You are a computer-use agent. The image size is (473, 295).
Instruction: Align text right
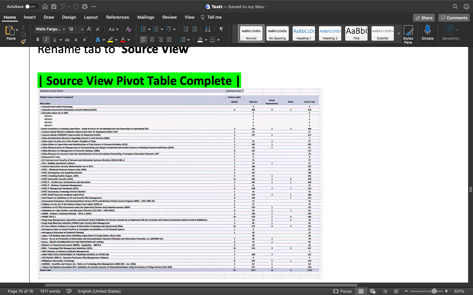click(161, 40)
